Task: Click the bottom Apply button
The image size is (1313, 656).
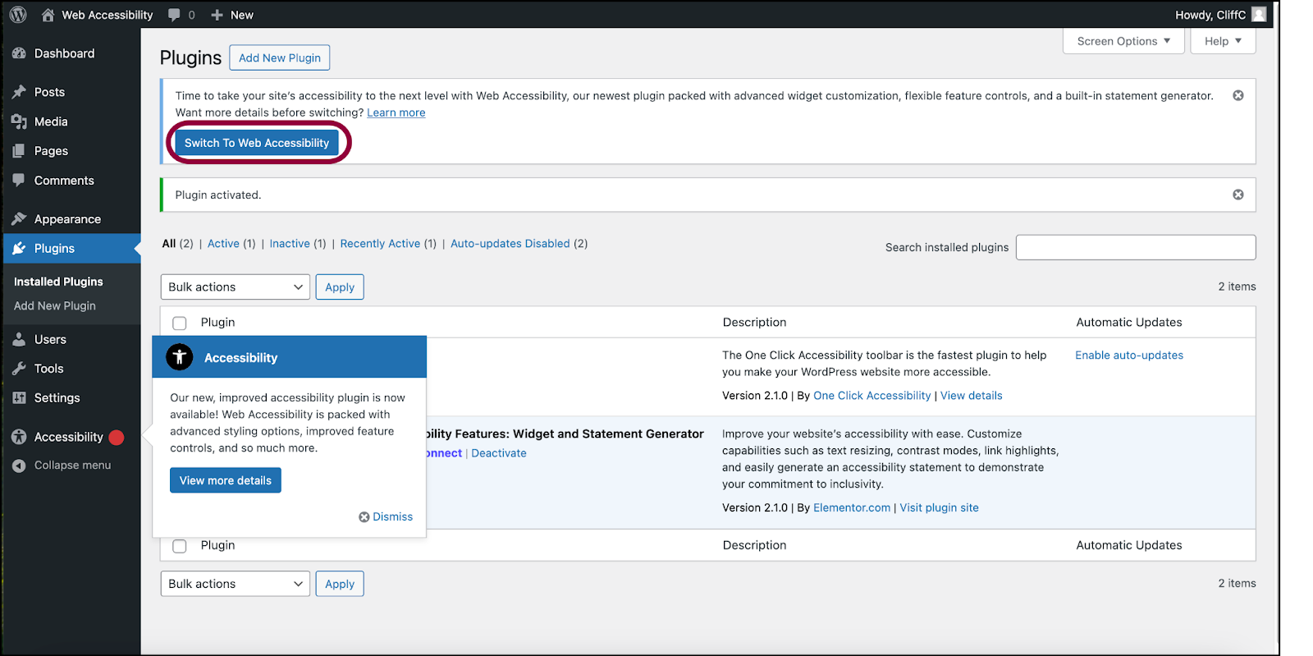Action: [x=340, y=584]
